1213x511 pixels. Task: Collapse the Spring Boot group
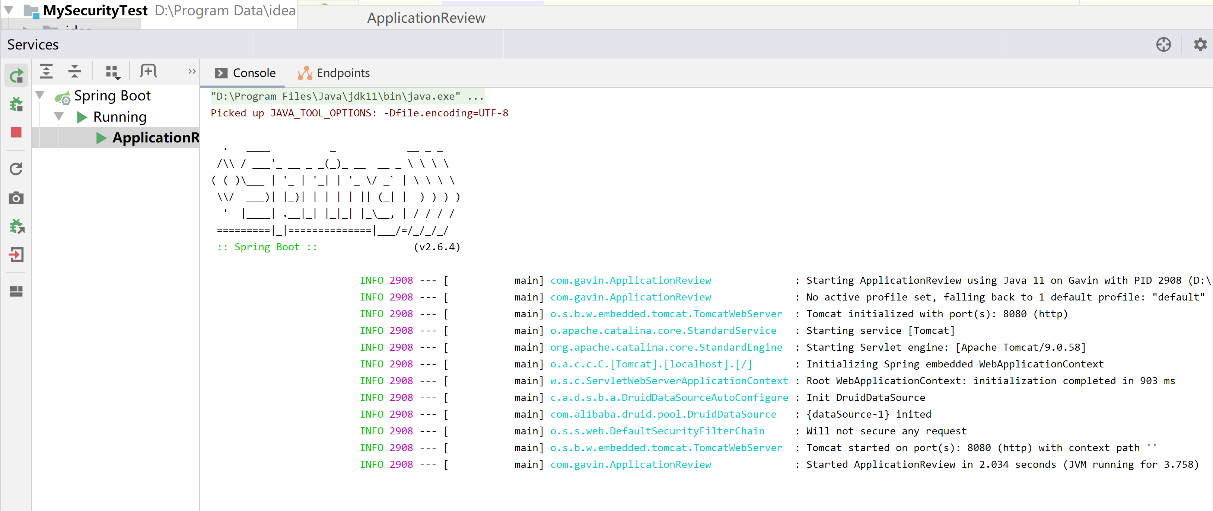[x=39, y=95]
